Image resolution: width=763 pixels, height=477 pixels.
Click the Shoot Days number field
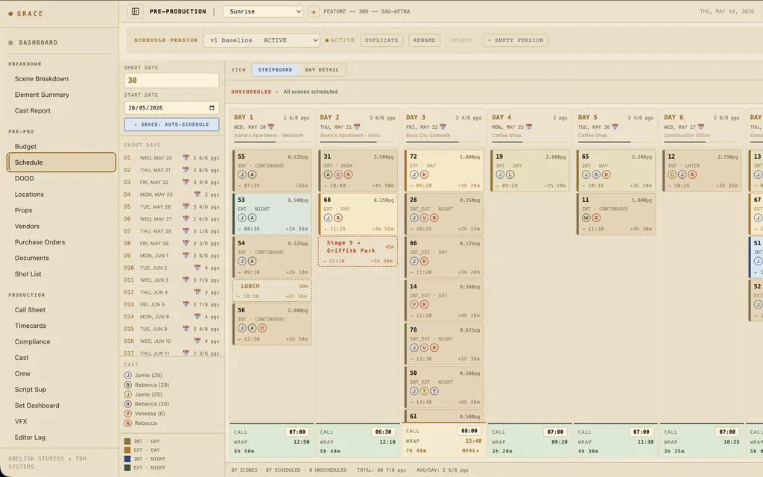click(x=171, y=80)
